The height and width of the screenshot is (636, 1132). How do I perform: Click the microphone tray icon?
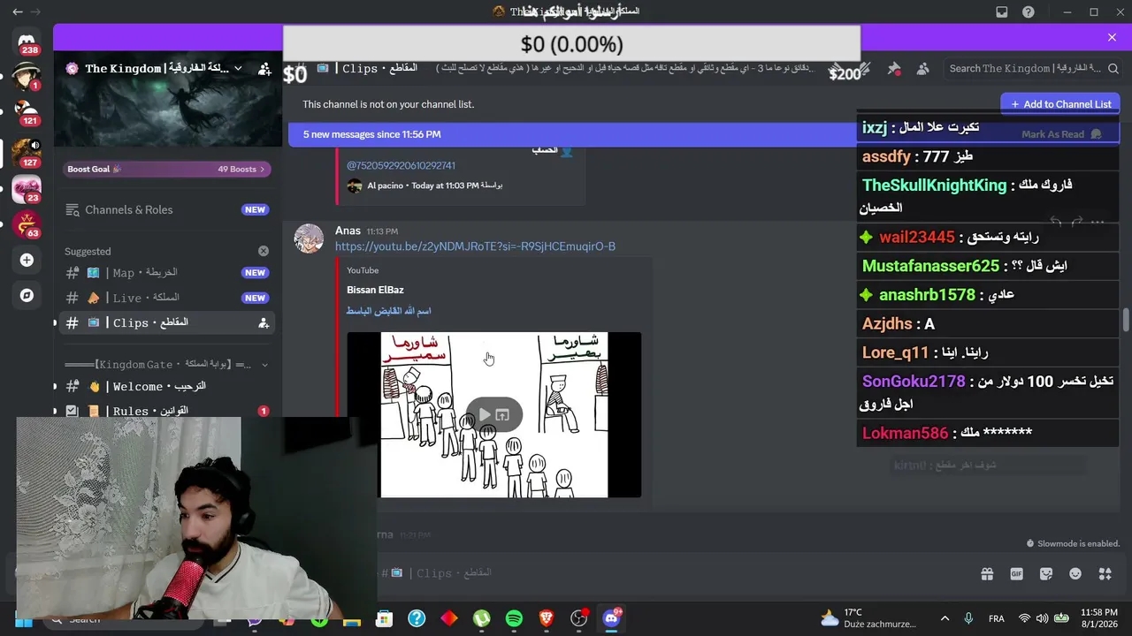(x=968, y=618)
